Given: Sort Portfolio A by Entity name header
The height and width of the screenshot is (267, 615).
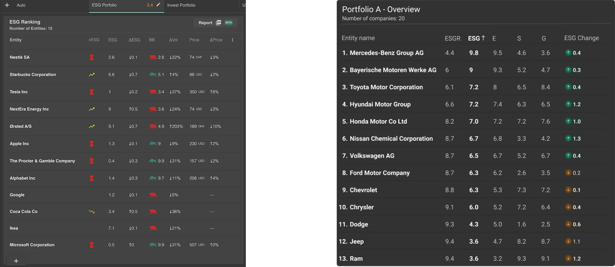Looking at the screenshot, I should pyautogui.click(x=358, y=38).
